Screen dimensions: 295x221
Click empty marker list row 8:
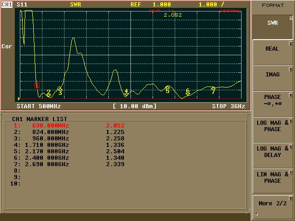[17, 171]
